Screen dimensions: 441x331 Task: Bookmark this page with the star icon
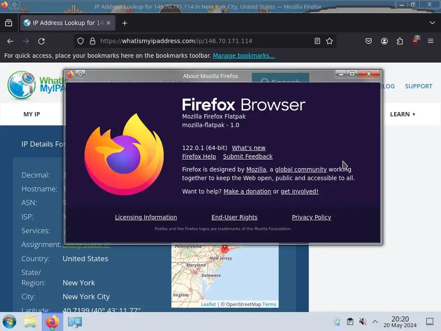[x=329, y=41]
